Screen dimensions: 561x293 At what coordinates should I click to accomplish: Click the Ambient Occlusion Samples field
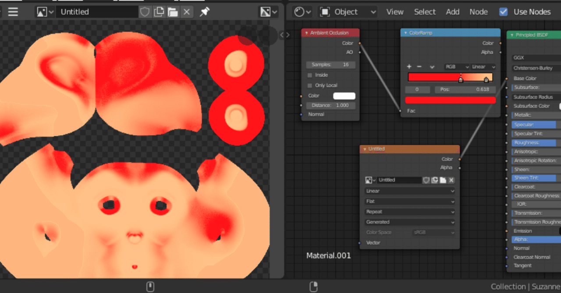pos(330,65)
